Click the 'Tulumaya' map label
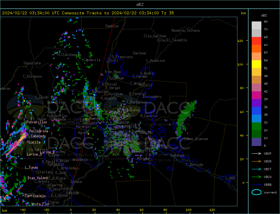 tap(116, 78)
